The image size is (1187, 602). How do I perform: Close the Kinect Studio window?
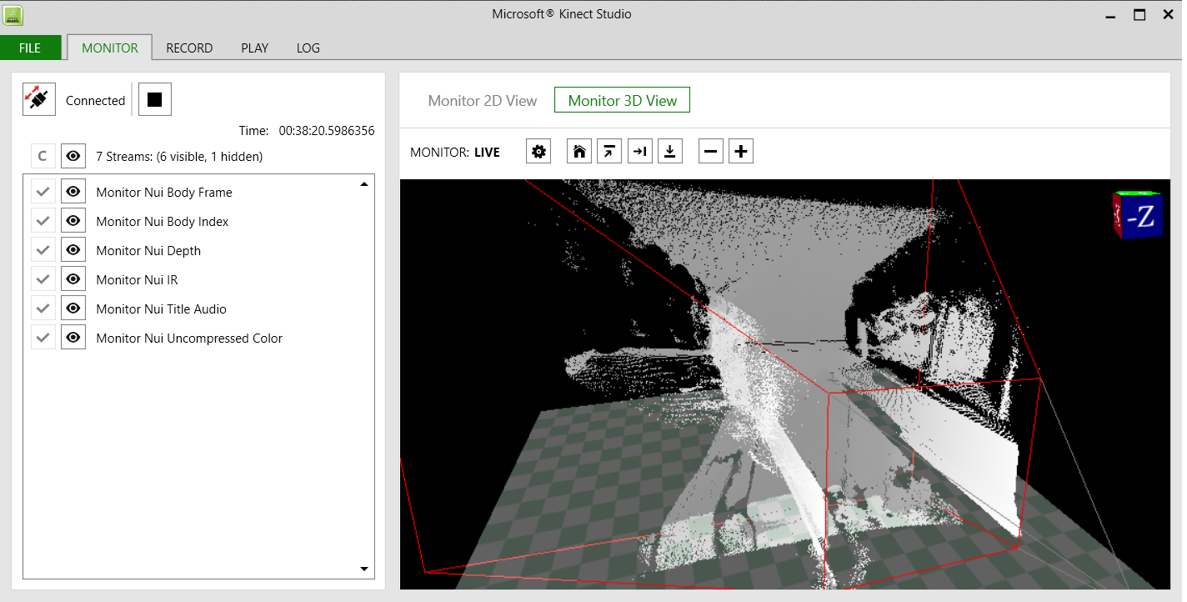[x=1168, y=15]
